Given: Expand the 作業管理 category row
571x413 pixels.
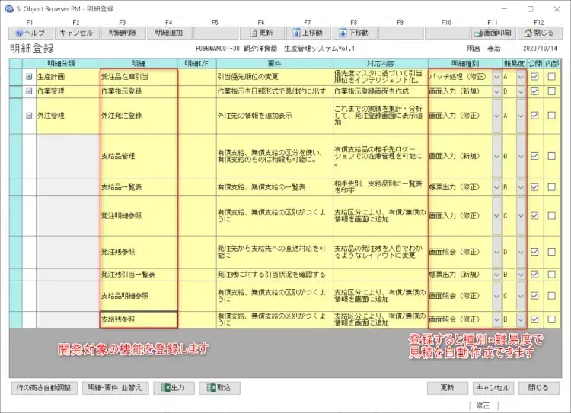Looking at the screenshot, I should [x=29, y=91].
